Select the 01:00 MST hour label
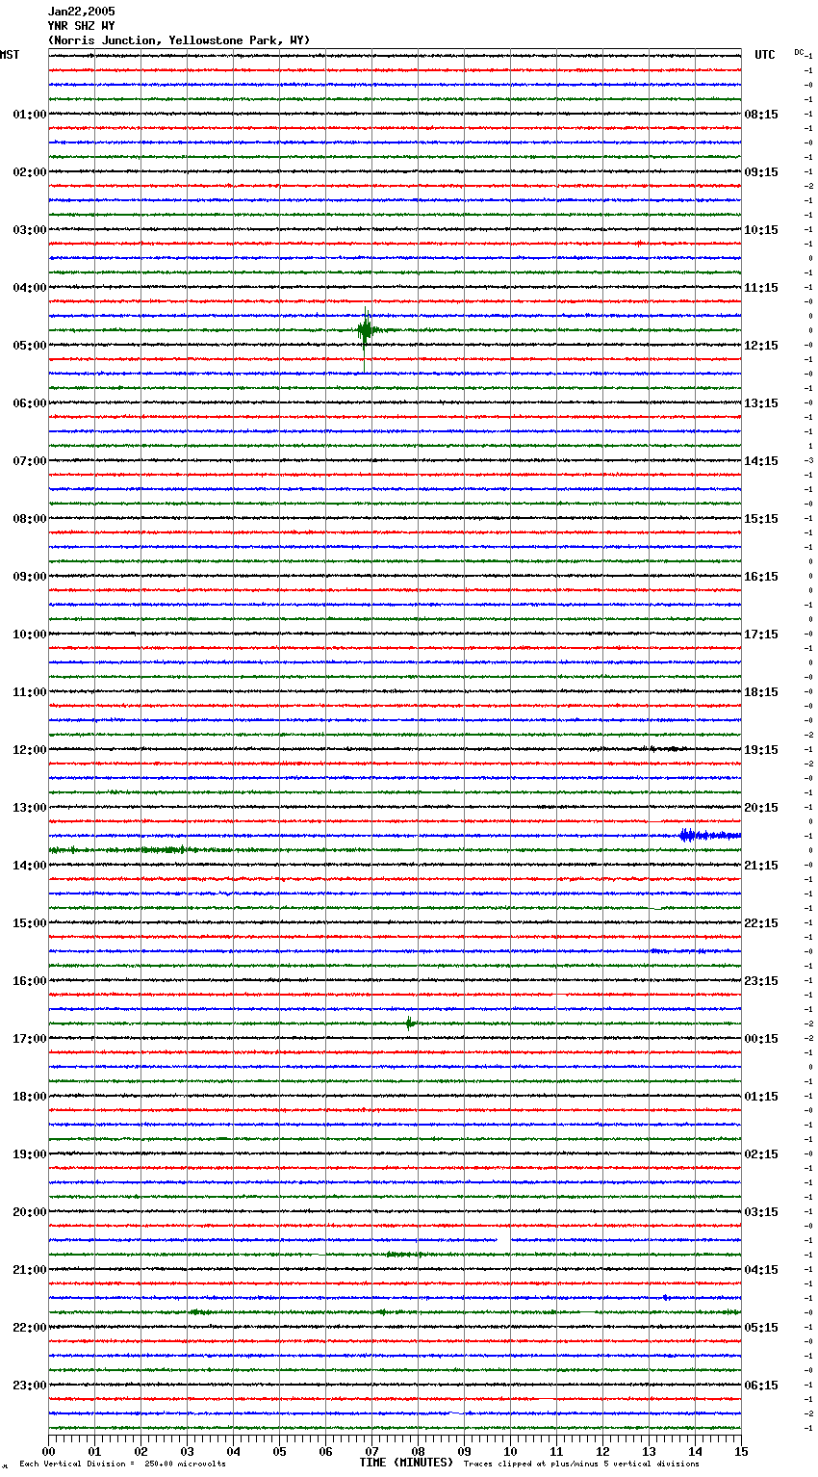This screenshot has width=818, height=1477. tap(30, 115)
